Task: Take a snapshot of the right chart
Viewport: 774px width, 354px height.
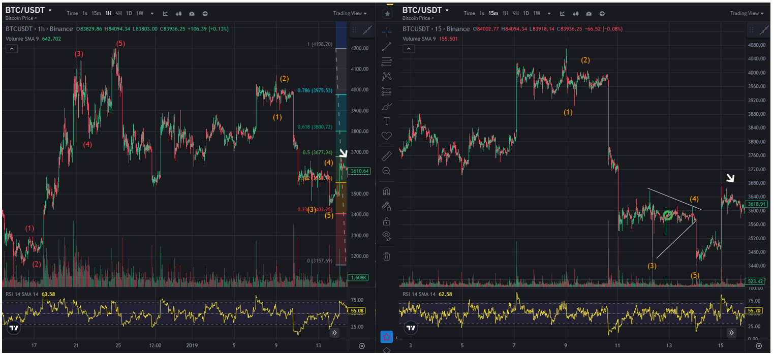Action: click(589, 13)
